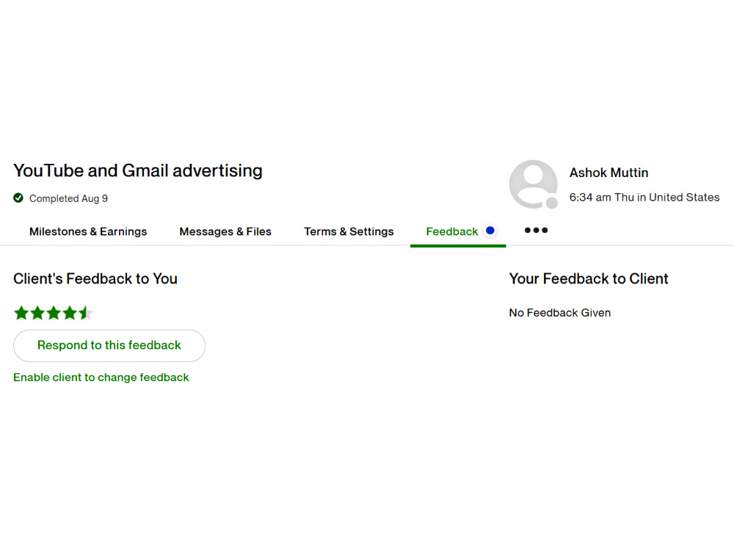Click the Client's Feedback to You heading
734x551 pixels.
(x=95, y=278)
